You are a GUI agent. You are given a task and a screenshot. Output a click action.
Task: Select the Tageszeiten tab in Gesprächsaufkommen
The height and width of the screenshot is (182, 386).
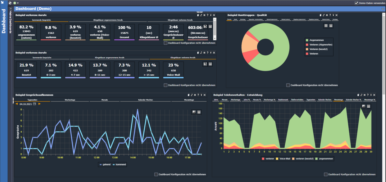pyautogui.click(x=32, y=100)
